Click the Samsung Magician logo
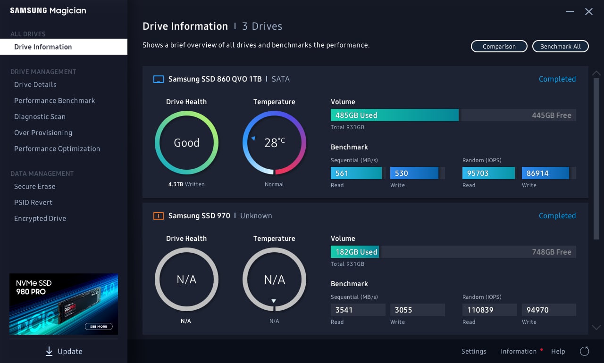The height and width of the screenshot is (363, 604). [48, 10]
